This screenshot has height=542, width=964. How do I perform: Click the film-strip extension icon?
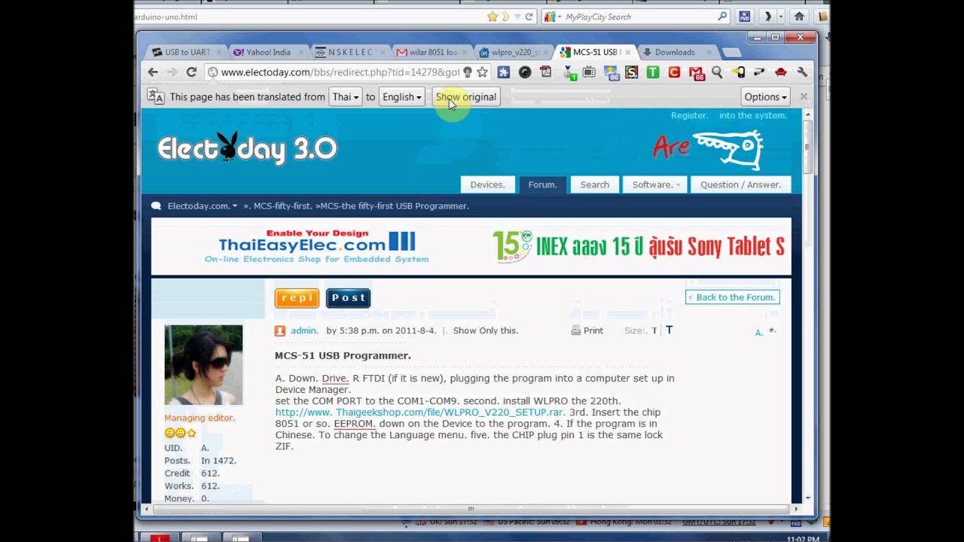tap(589, 72)
